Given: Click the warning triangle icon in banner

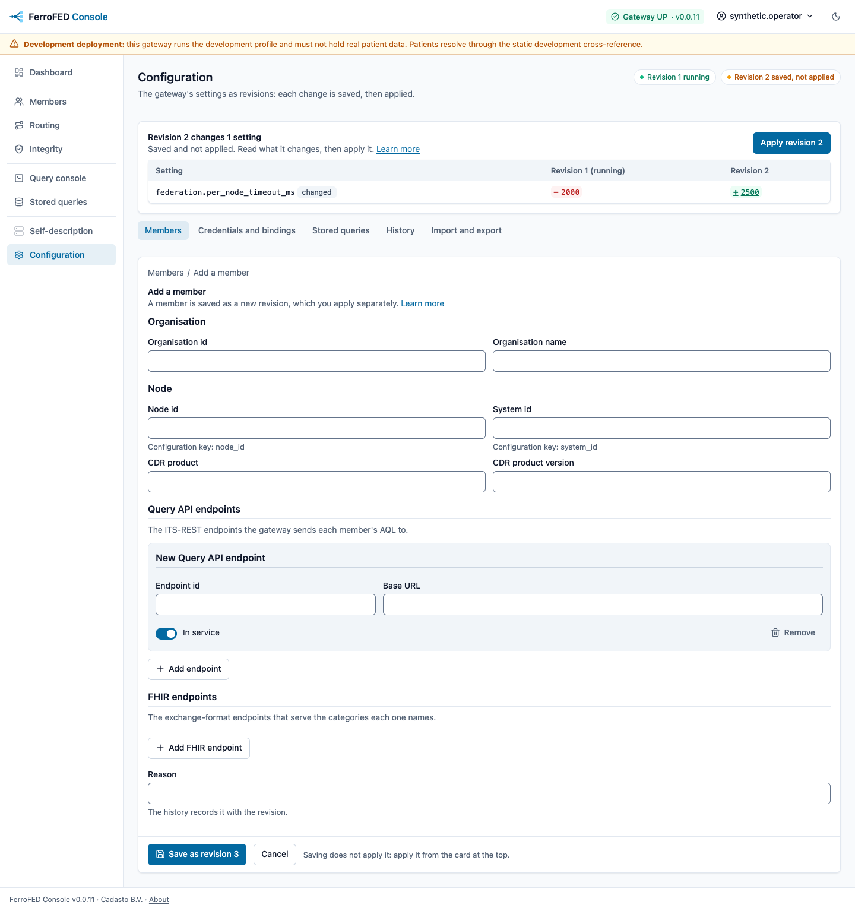Looking at the screenshot, I should click(x=14, y=44).
